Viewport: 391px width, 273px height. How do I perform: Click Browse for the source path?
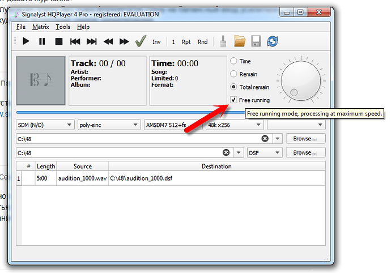(305, 139)
